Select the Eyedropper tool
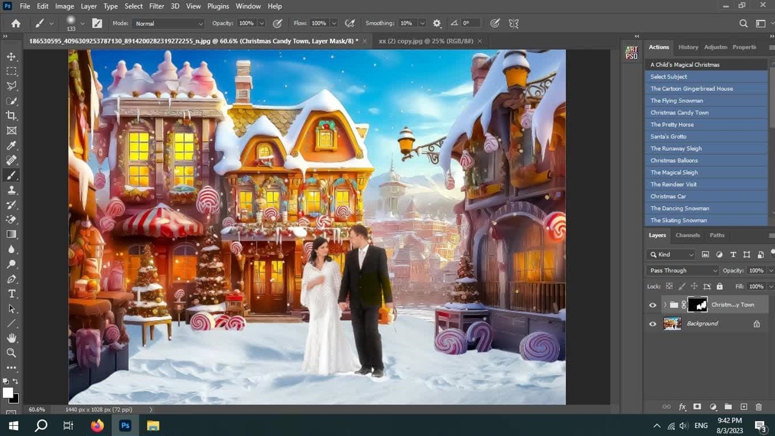The width and height of the screenshot is (775, 436). pos(12,145)
